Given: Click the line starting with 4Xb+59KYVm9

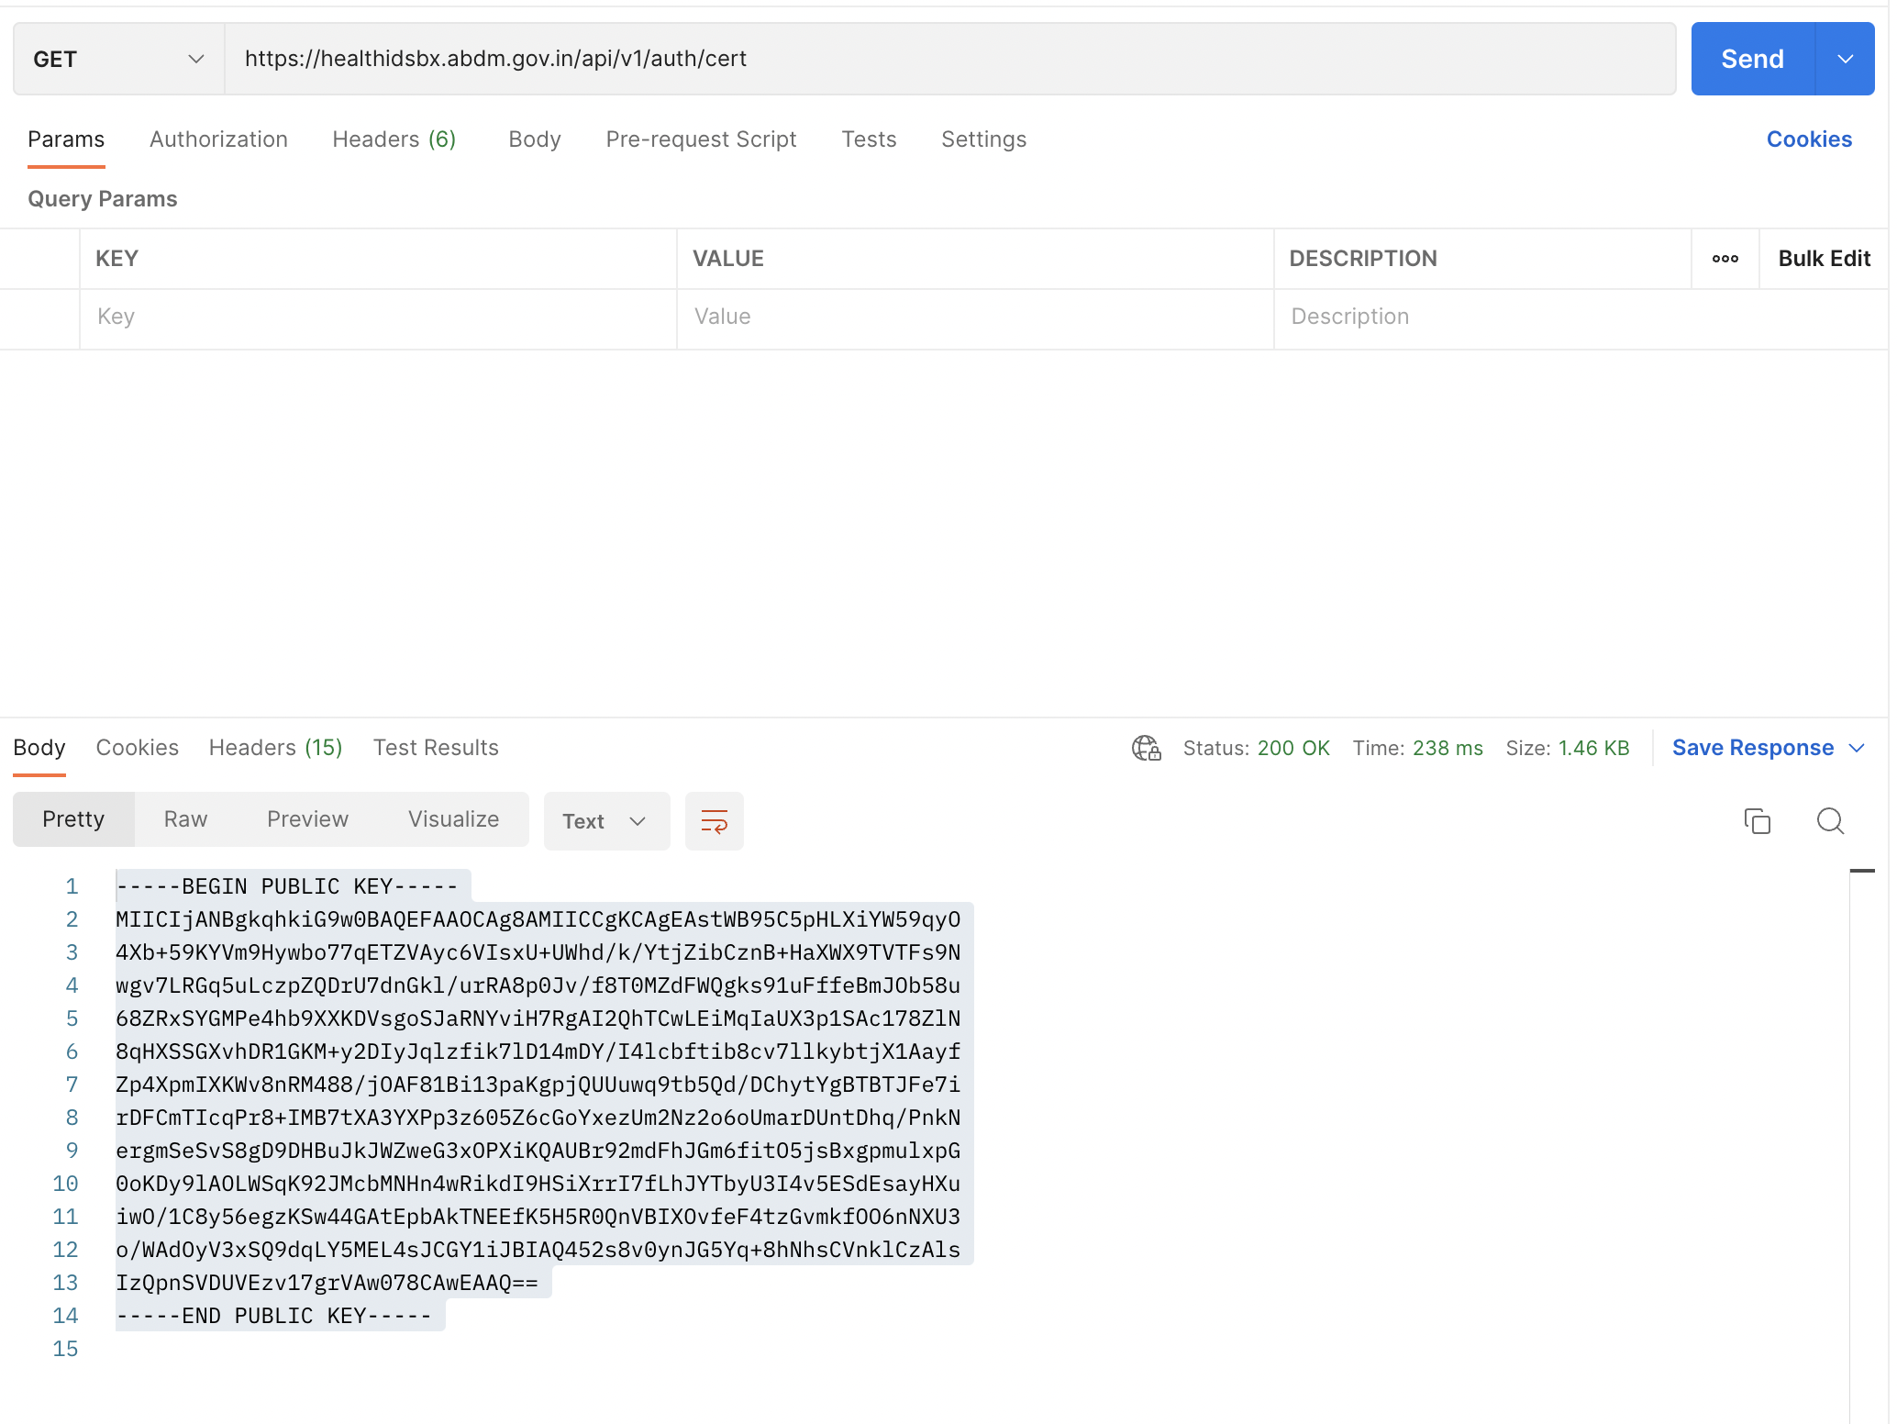Looking at the screenshot, I should 538,952.
